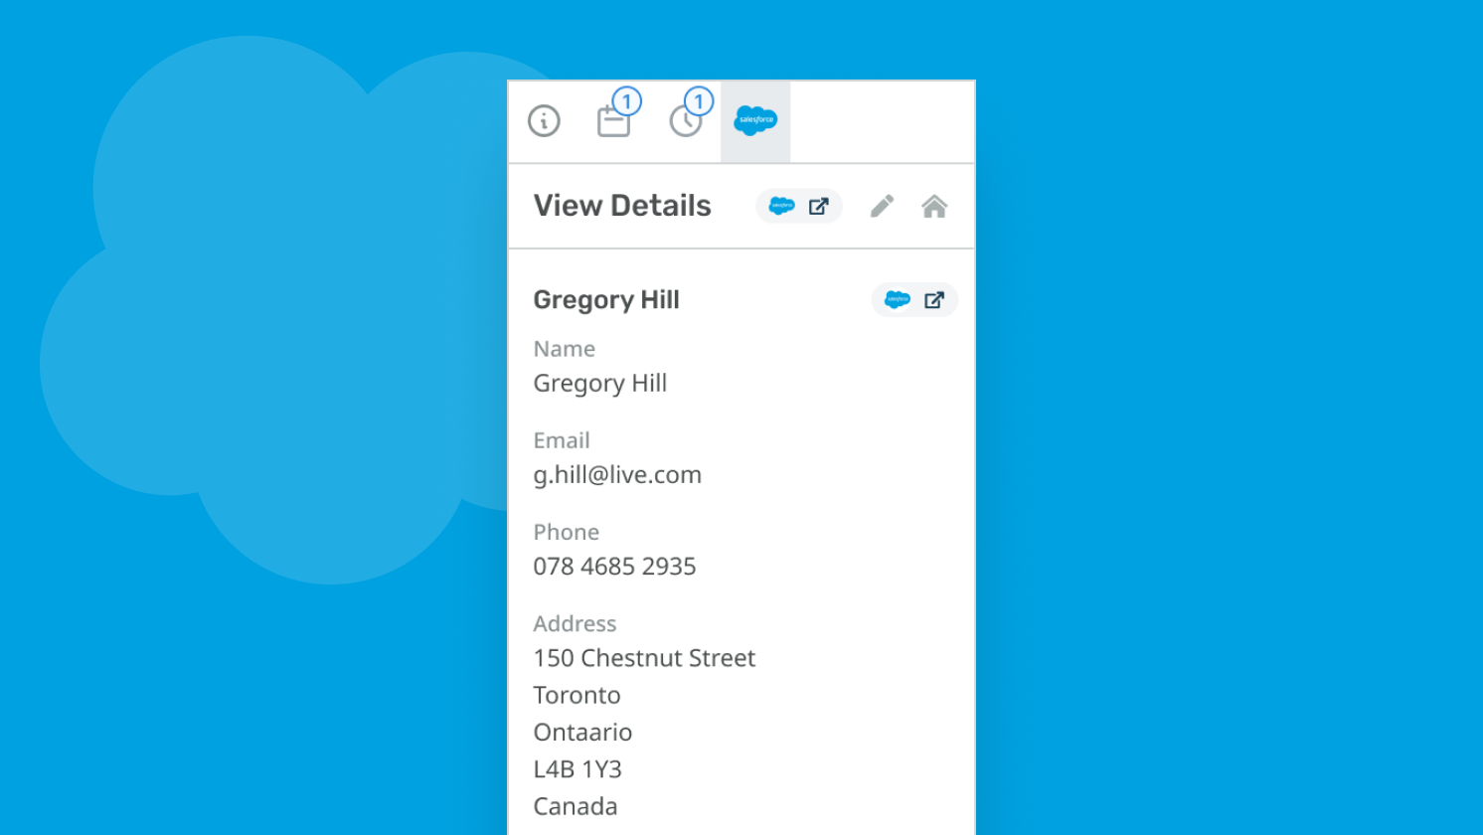Click the Gregory Hill heading
The width and height of the screenshot is (1483, 835).
pos(606,299)
